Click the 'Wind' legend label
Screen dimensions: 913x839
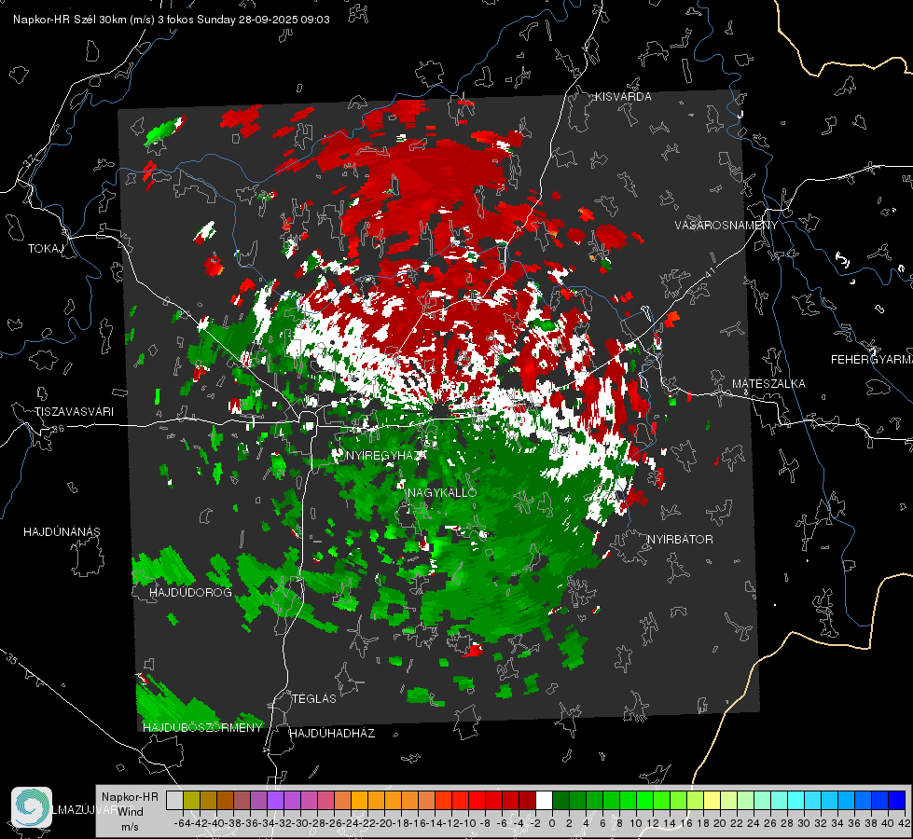[131, 812]
